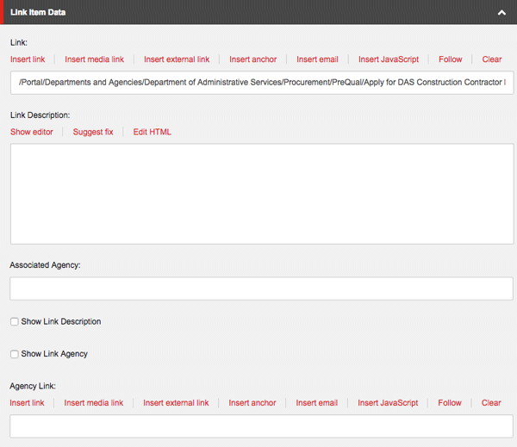This screenshot has width=517, height=447.
Task: Open Show editor for Link Description
Action: [32, 132]
